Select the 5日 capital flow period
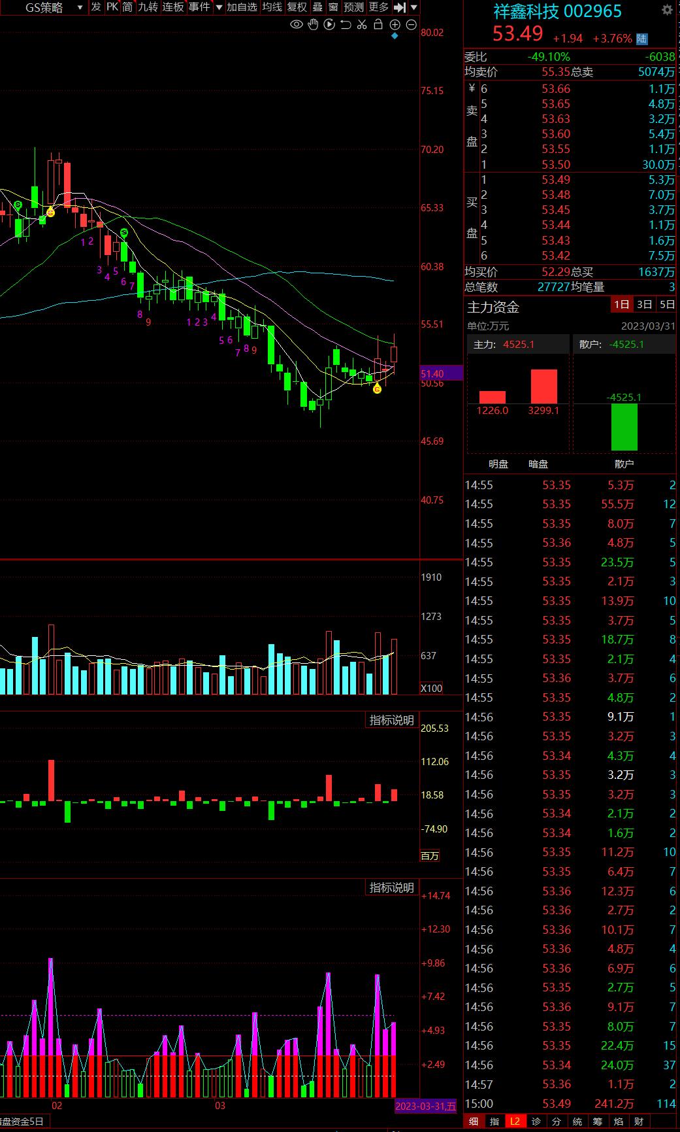 pyautogui.click(x=667, y=304)
